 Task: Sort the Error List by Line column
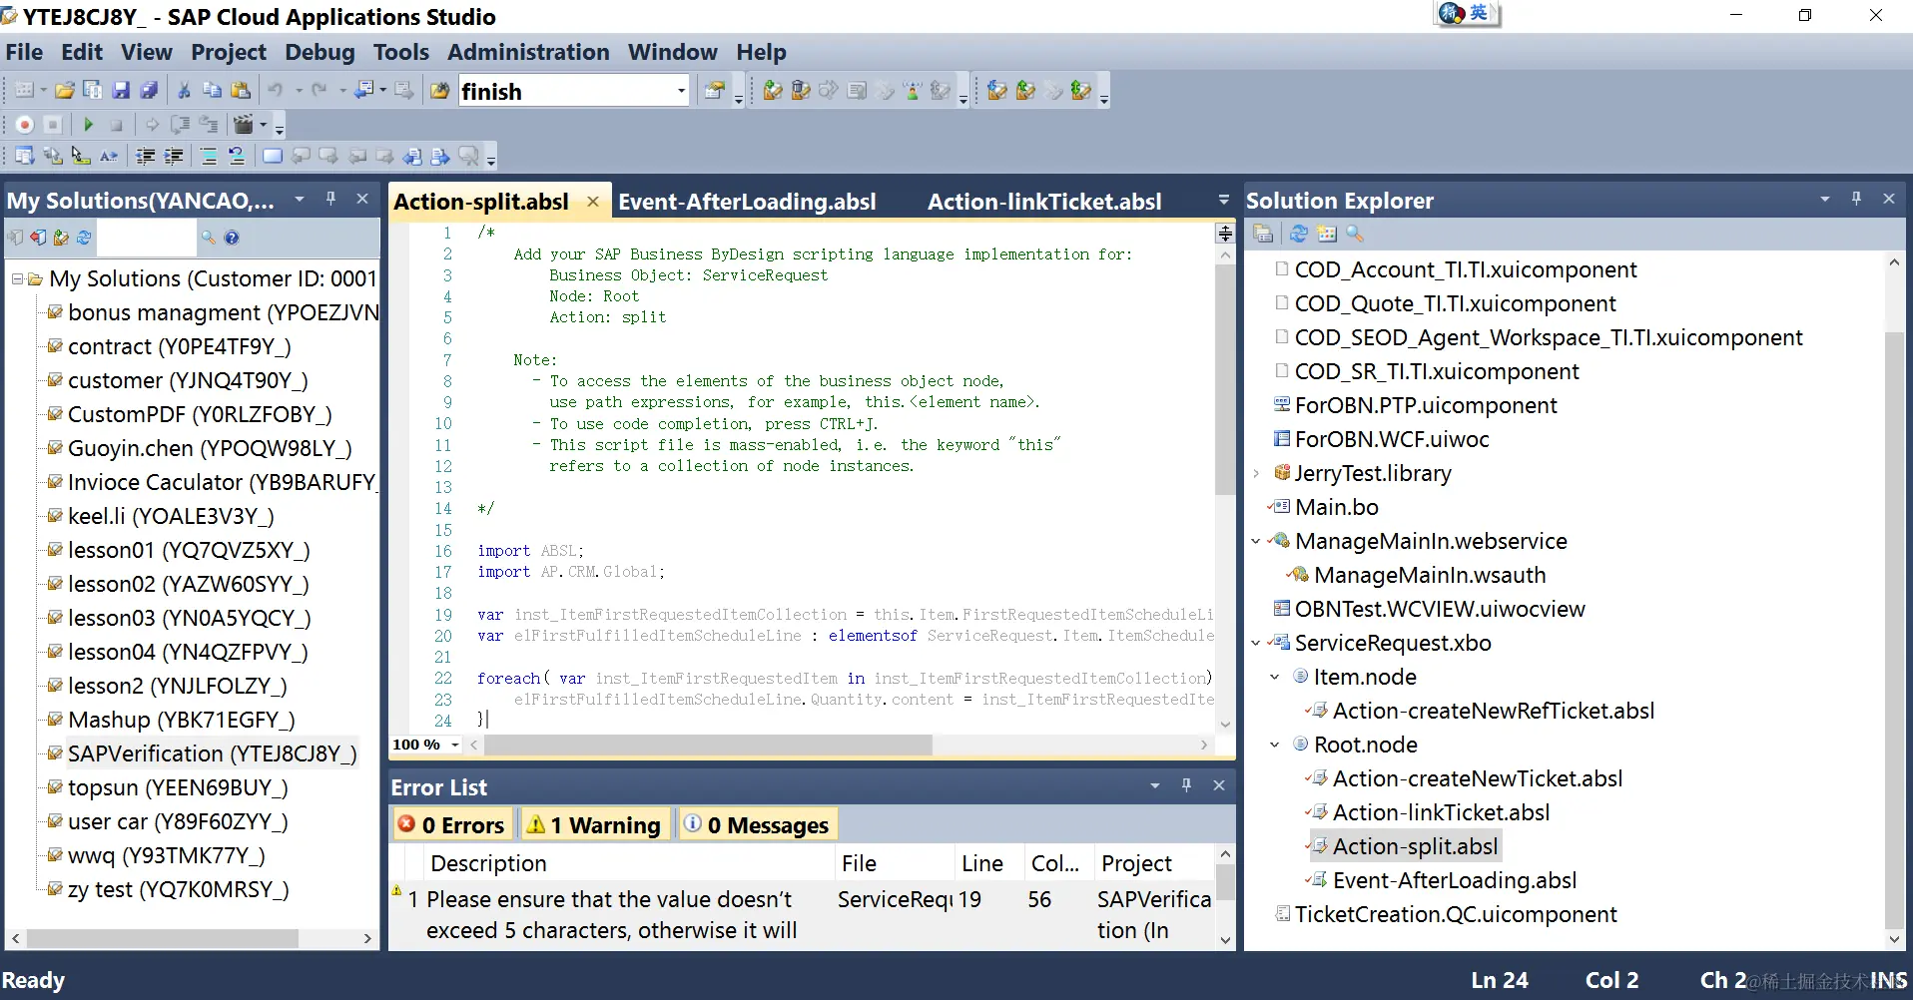(989, 863)
